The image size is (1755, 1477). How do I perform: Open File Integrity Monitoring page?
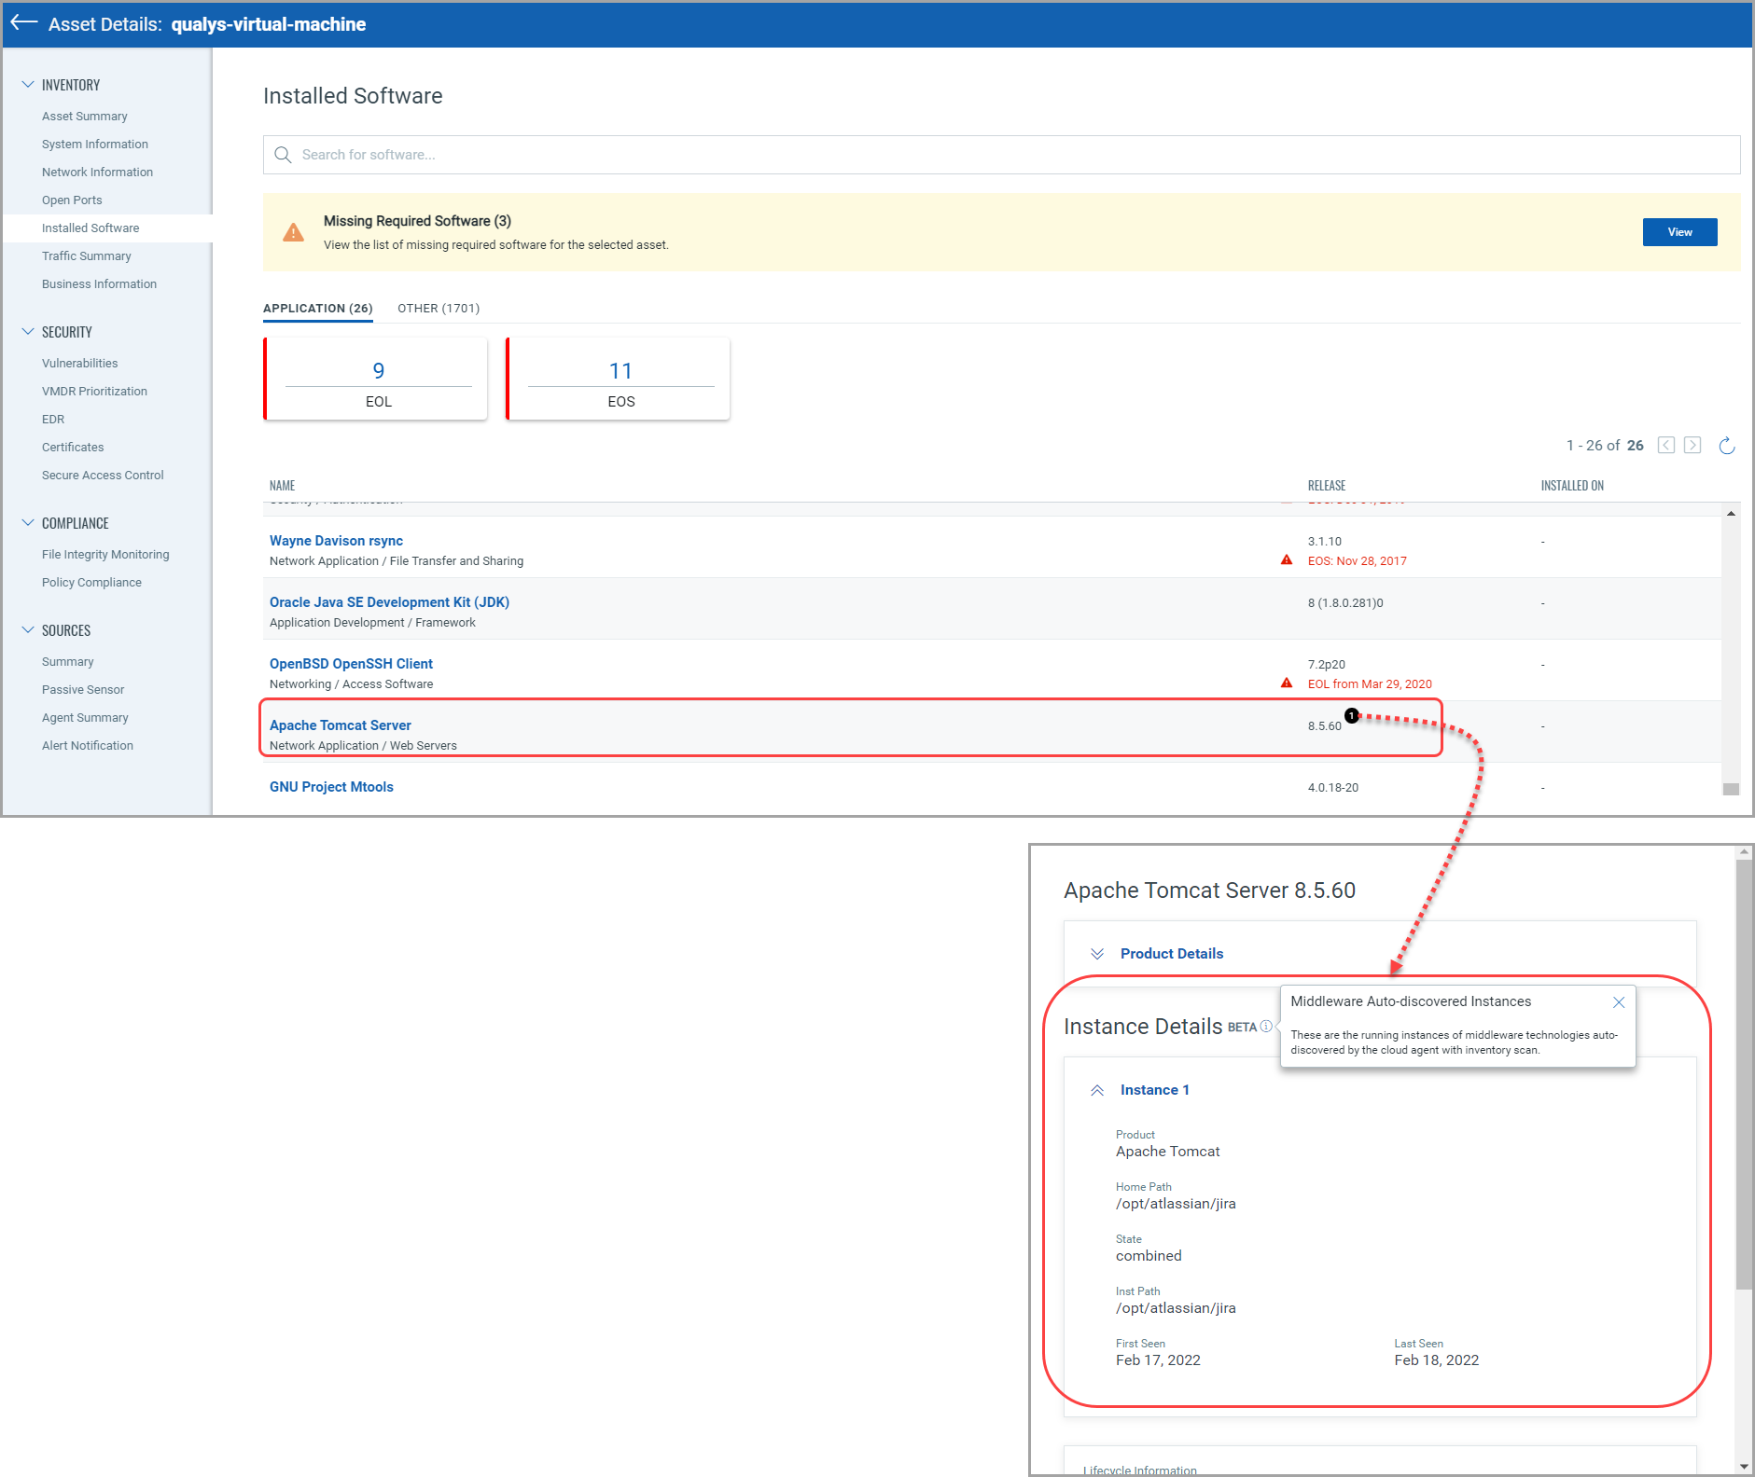click(x=105, y=555)
